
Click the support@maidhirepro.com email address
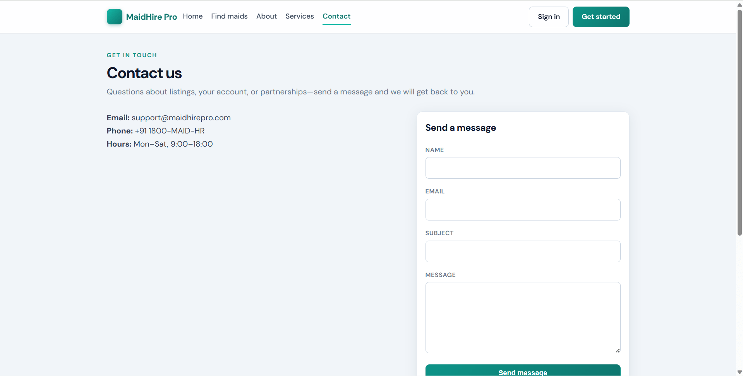coord(181,118)
